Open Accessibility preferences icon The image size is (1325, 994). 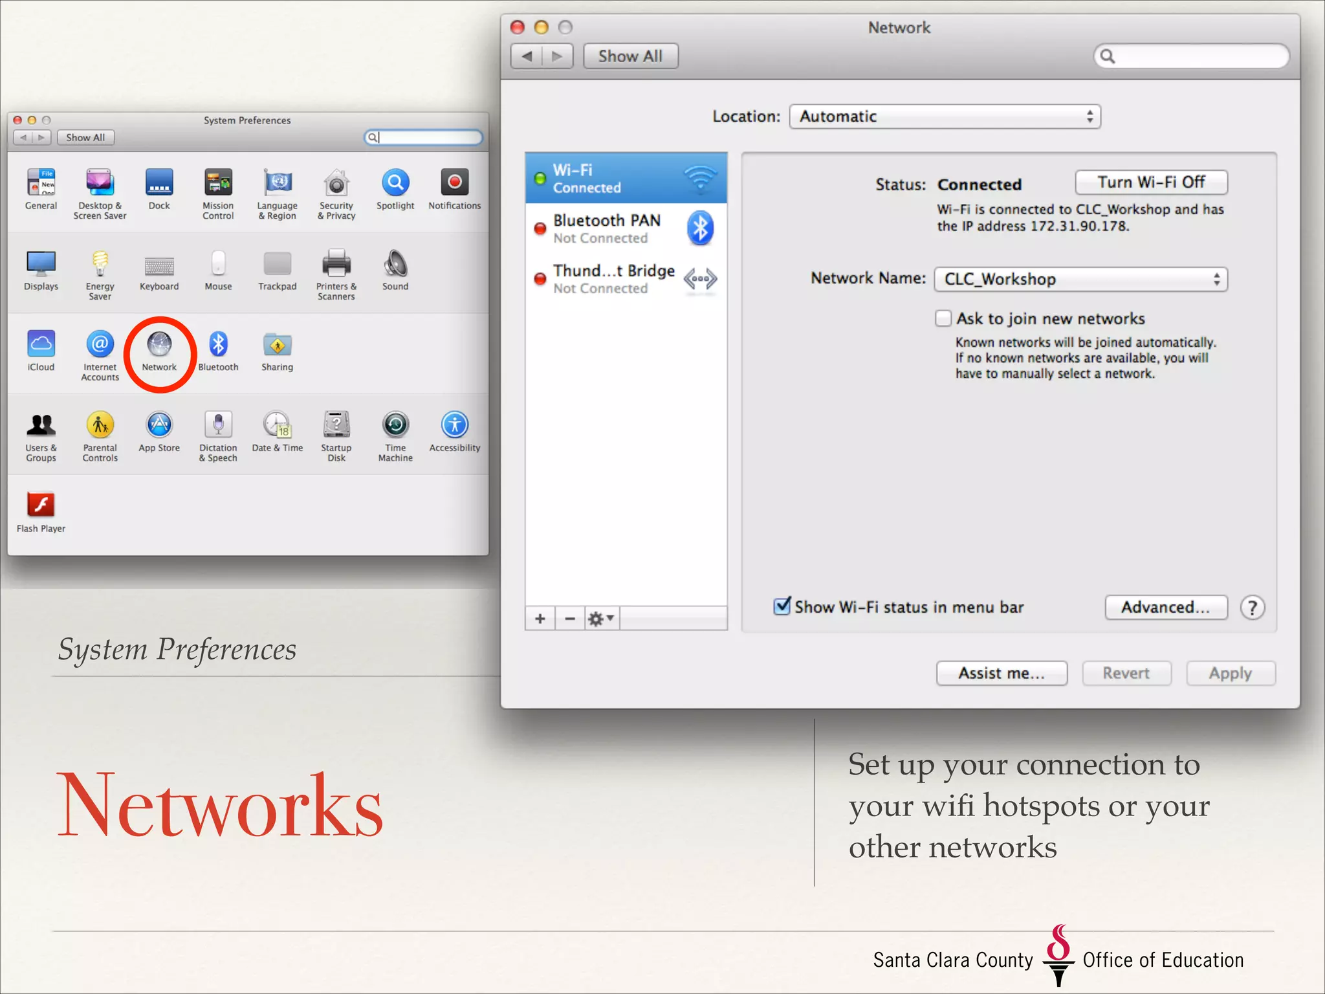tap(455, 425)
